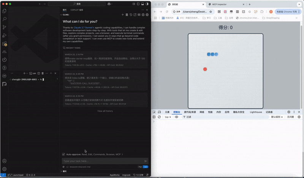Viewport: 304px width, 178px height.
Task: Click View all history
Action: tap(105, 111)
